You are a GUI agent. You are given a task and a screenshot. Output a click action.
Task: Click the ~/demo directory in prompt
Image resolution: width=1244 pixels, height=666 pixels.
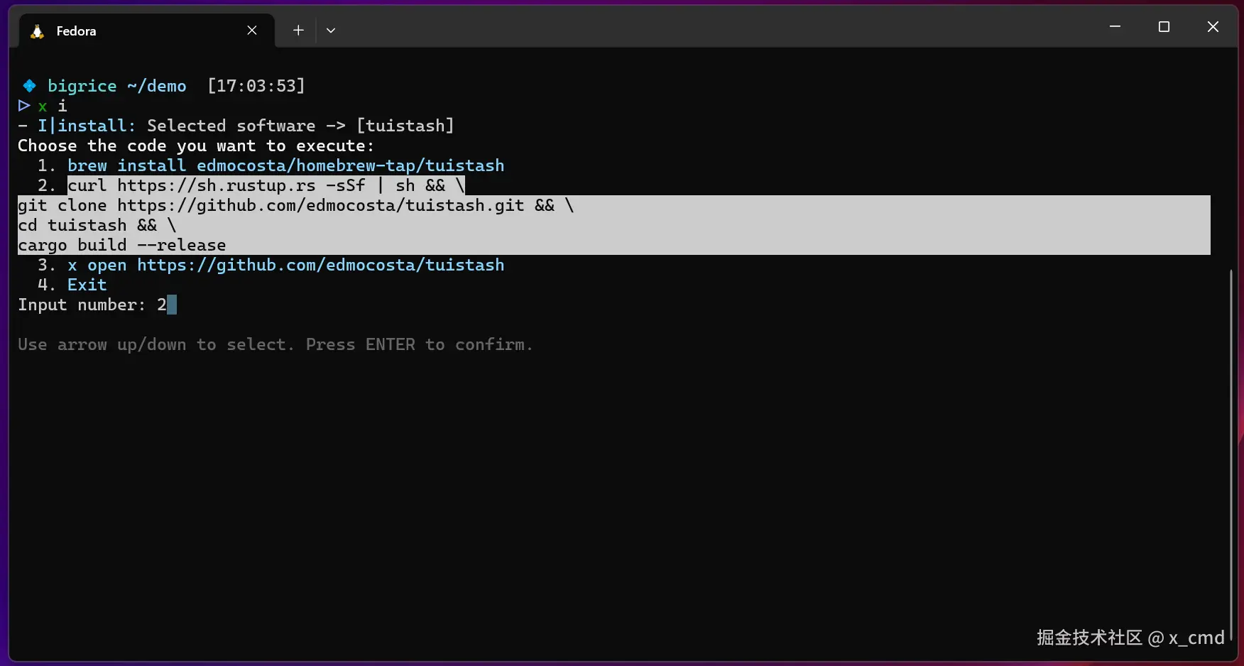tap(156, 86)
